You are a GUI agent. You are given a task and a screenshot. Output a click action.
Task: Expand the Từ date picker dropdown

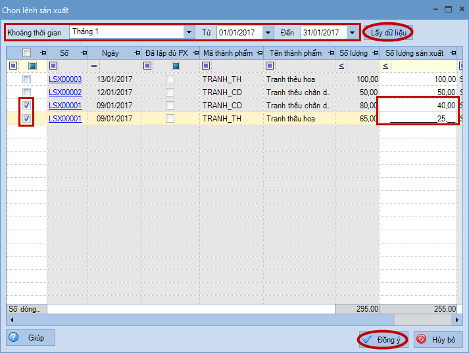tap(268, 31)
